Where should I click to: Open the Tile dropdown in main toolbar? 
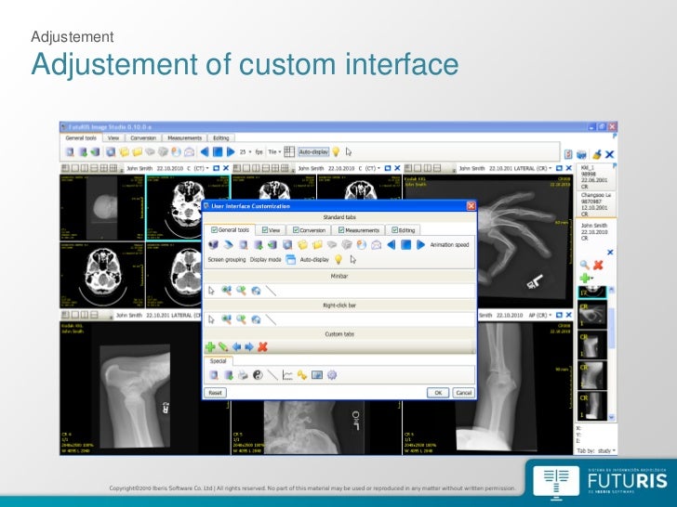point(274,151)
